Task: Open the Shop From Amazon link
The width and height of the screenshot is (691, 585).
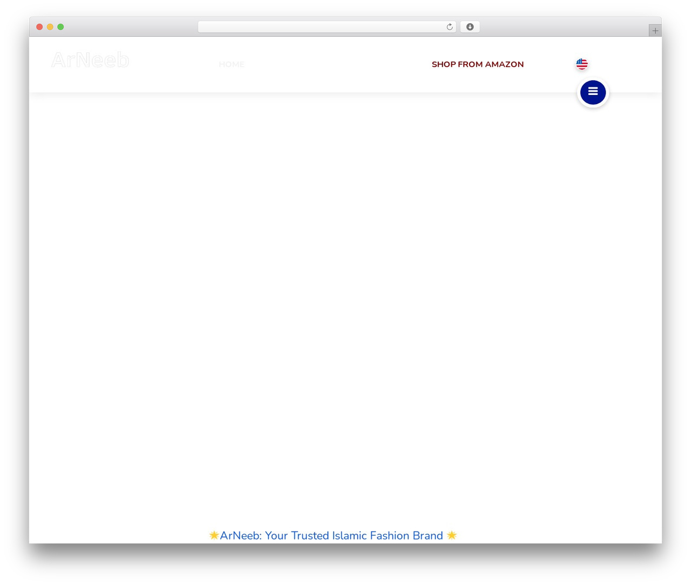Action: [x=478, y=64]
